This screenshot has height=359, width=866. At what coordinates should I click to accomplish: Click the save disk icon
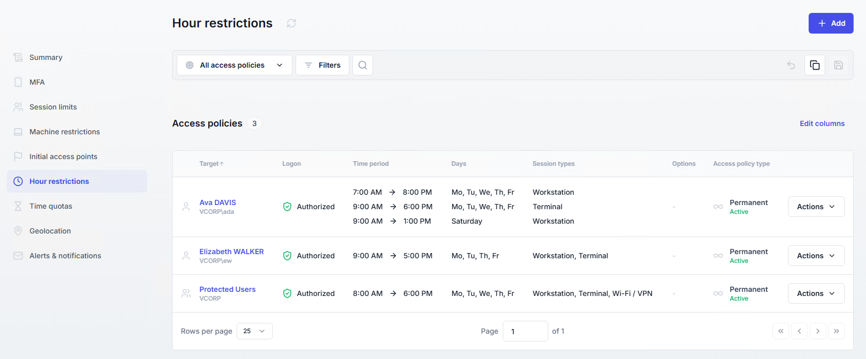click(839, 65)
